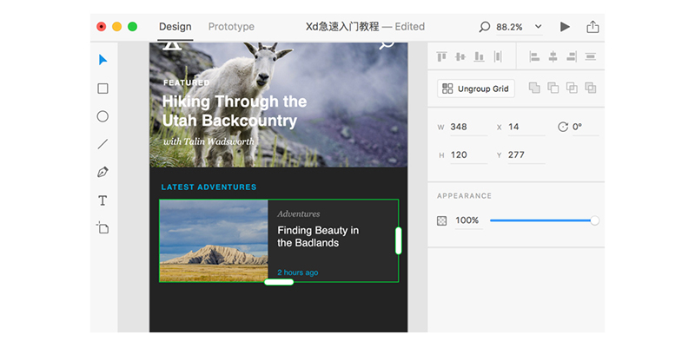Start the desktop preview play button
This screenshot has width=695, height=348.
(x=565, y=27)
